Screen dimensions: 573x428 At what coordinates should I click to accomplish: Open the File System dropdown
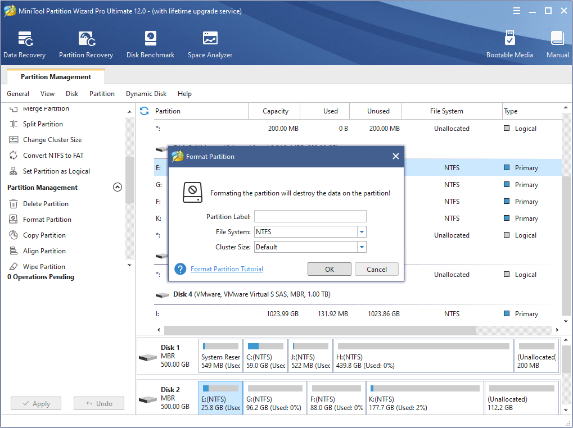point(362,232)
